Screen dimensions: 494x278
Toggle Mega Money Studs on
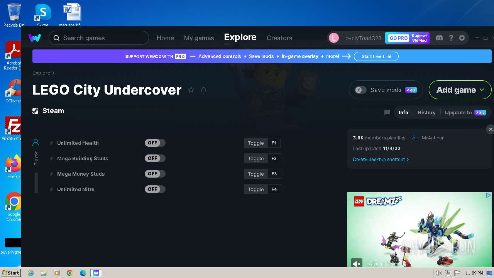point(155,174)
